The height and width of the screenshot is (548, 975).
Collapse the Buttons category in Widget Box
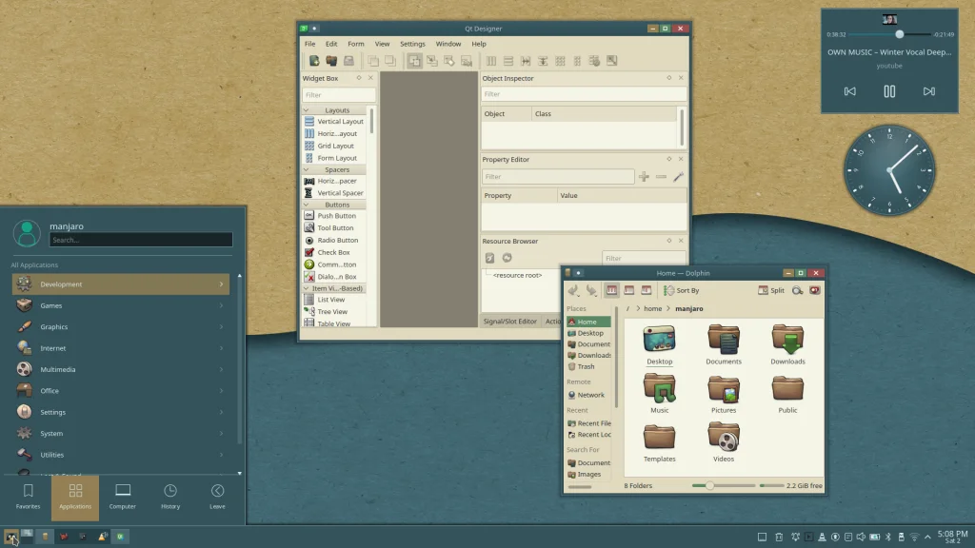pyautogui.click(x=308, y=205)
